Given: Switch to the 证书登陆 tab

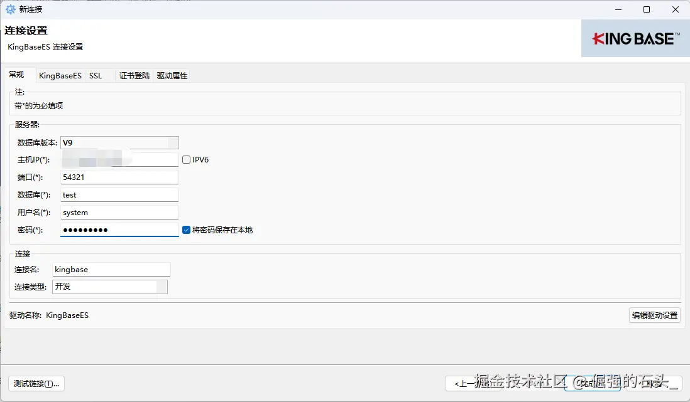Looking at the screenshot, I should click(x=134, y=75).
